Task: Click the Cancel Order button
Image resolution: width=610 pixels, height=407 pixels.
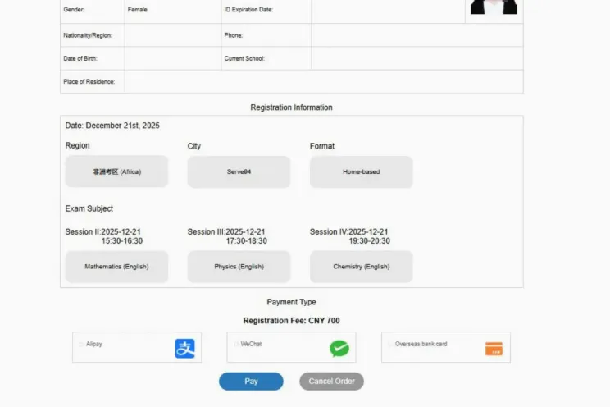Action: point(331,382)
